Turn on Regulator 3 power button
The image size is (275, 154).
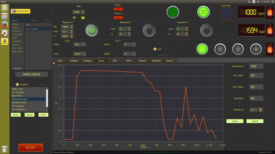pos(207,30)
